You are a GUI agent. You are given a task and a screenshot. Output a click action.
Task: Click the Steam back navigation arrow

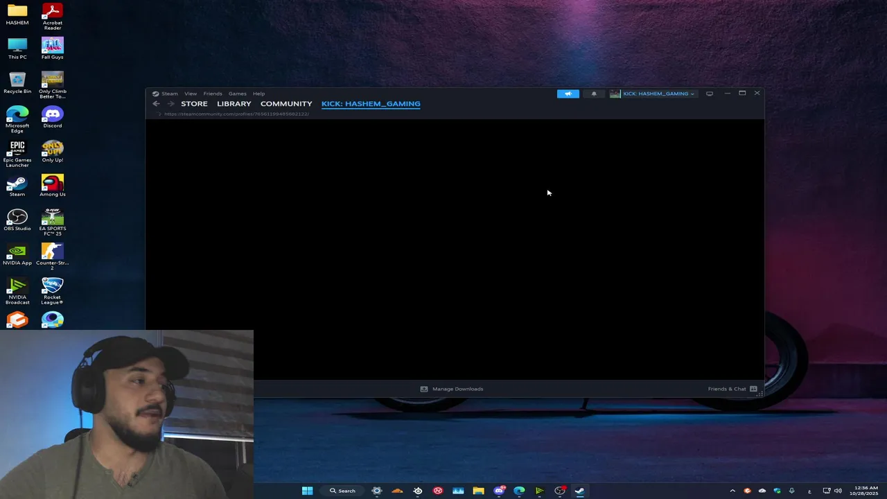coord(156,104)
